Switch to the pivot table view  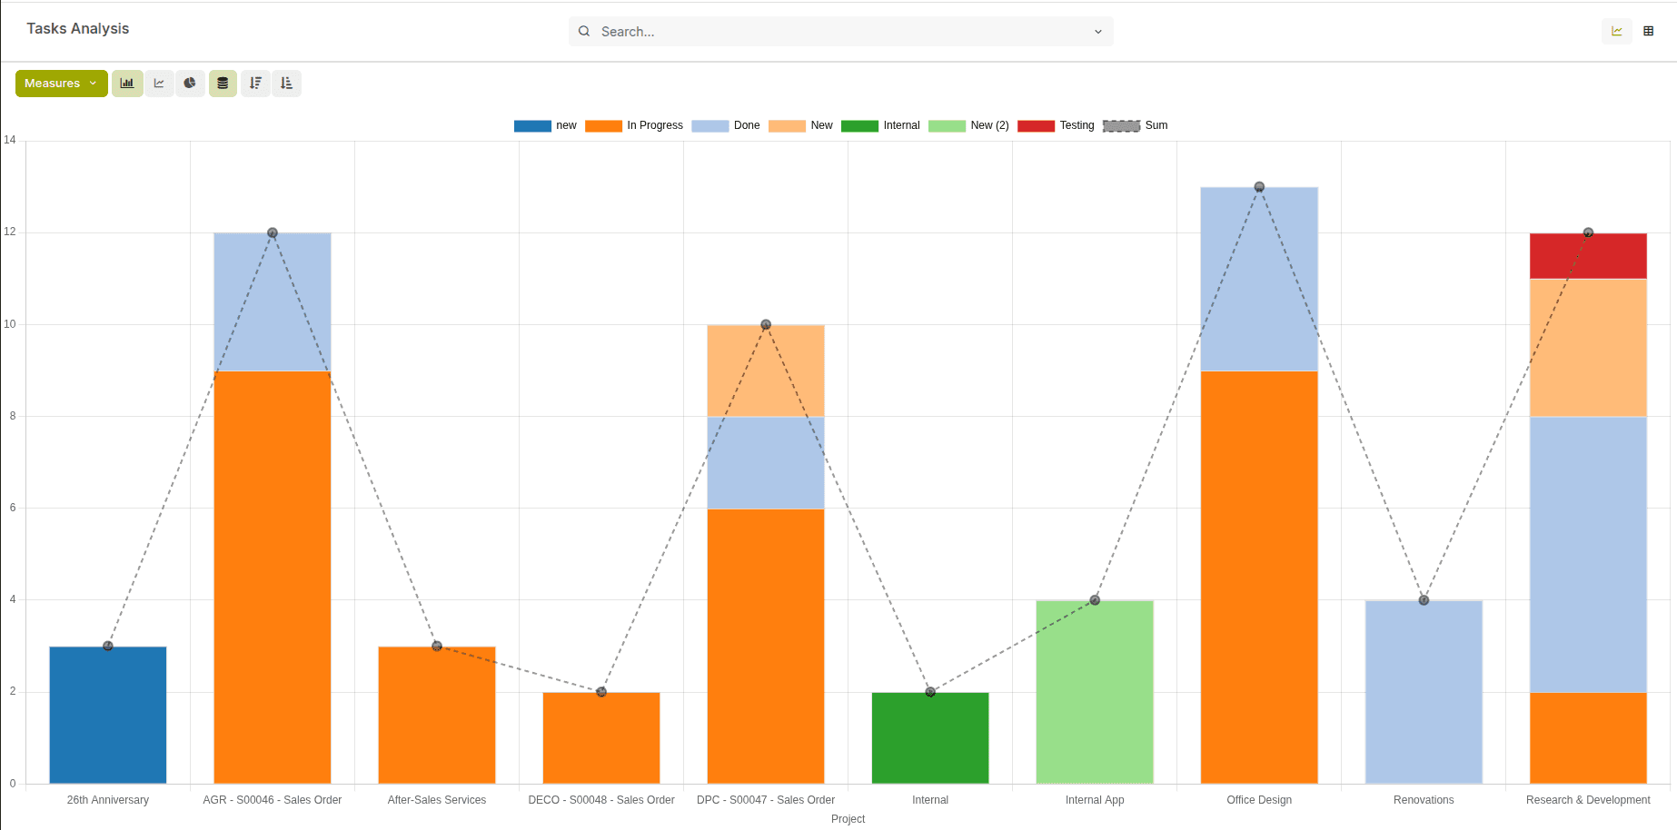tap(1649, 30)
